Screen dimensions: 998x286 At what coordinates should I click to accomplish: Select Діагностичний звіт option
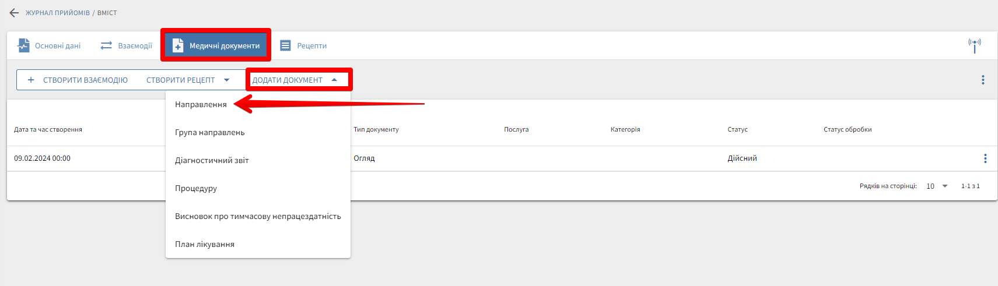click(212, 160)
